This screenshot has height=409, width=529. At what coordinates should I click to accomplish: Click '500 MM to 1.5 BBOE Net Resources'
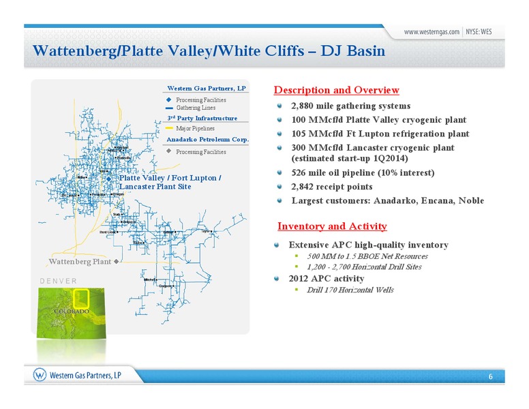[367, 256]
